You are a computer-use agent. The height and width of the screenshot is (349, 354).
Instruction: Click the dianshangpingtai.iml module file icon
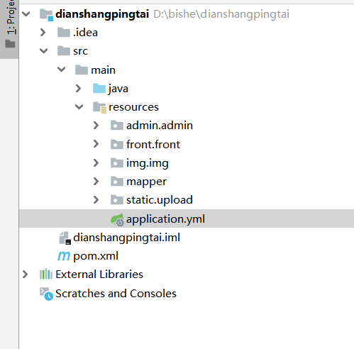[65, 238]
